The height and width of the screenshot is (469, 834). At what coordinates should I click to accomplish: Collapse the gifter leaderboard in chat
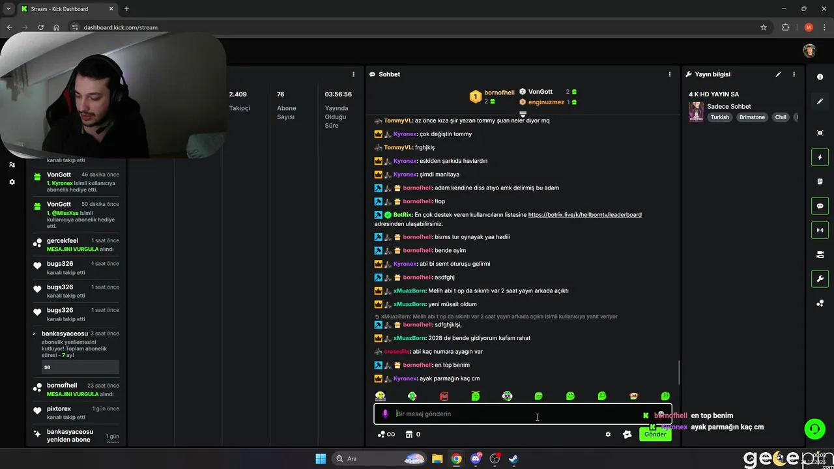pos(523,114)
